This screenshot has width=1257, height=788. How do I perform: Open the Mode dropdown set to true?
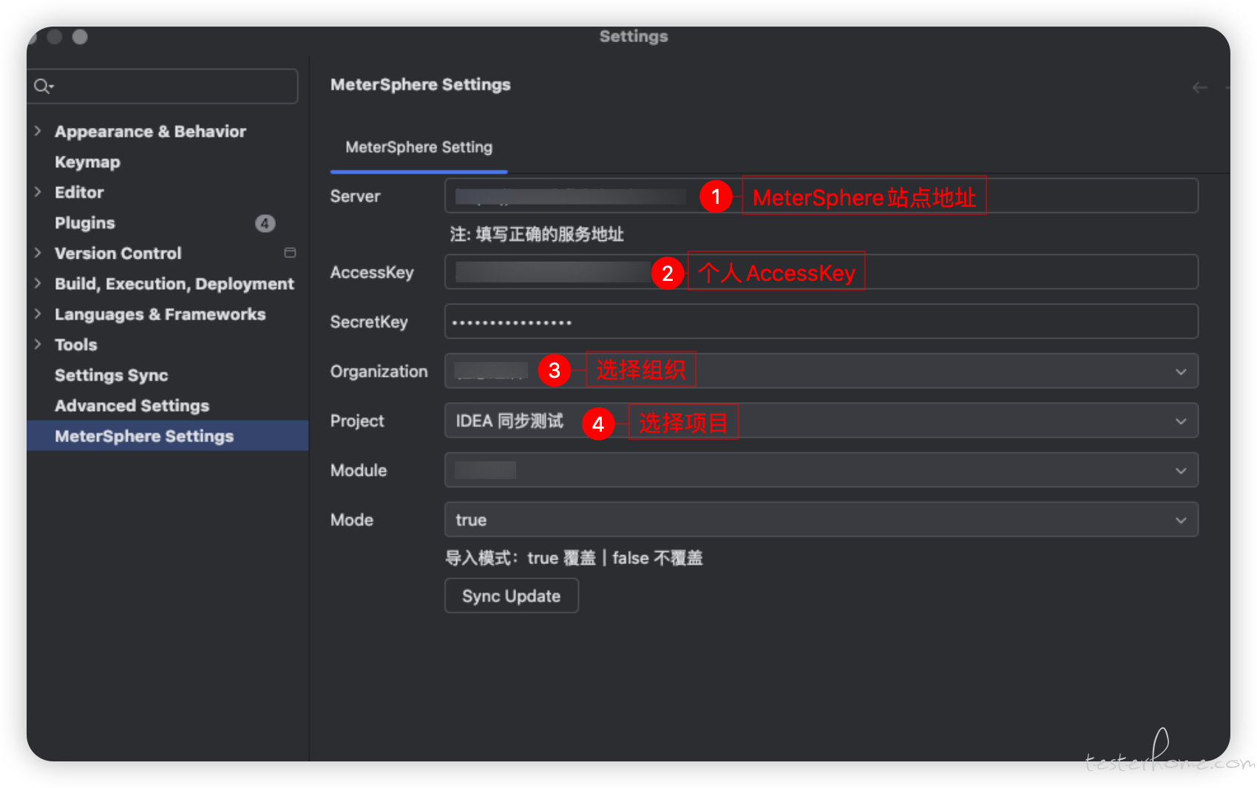coord(821,520)
